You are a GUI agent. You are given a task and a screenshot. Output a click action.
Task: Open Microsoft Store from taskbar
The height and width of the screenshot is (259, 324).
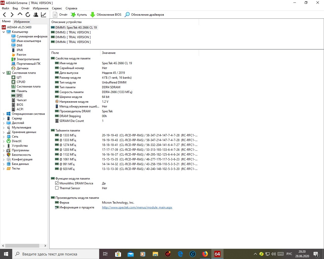pos(118,254)
